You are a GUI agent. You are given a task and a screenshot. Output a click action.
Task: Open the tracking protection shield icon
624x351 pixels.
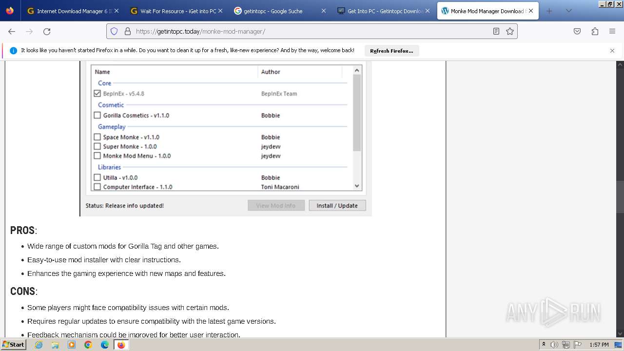point(114,31)
